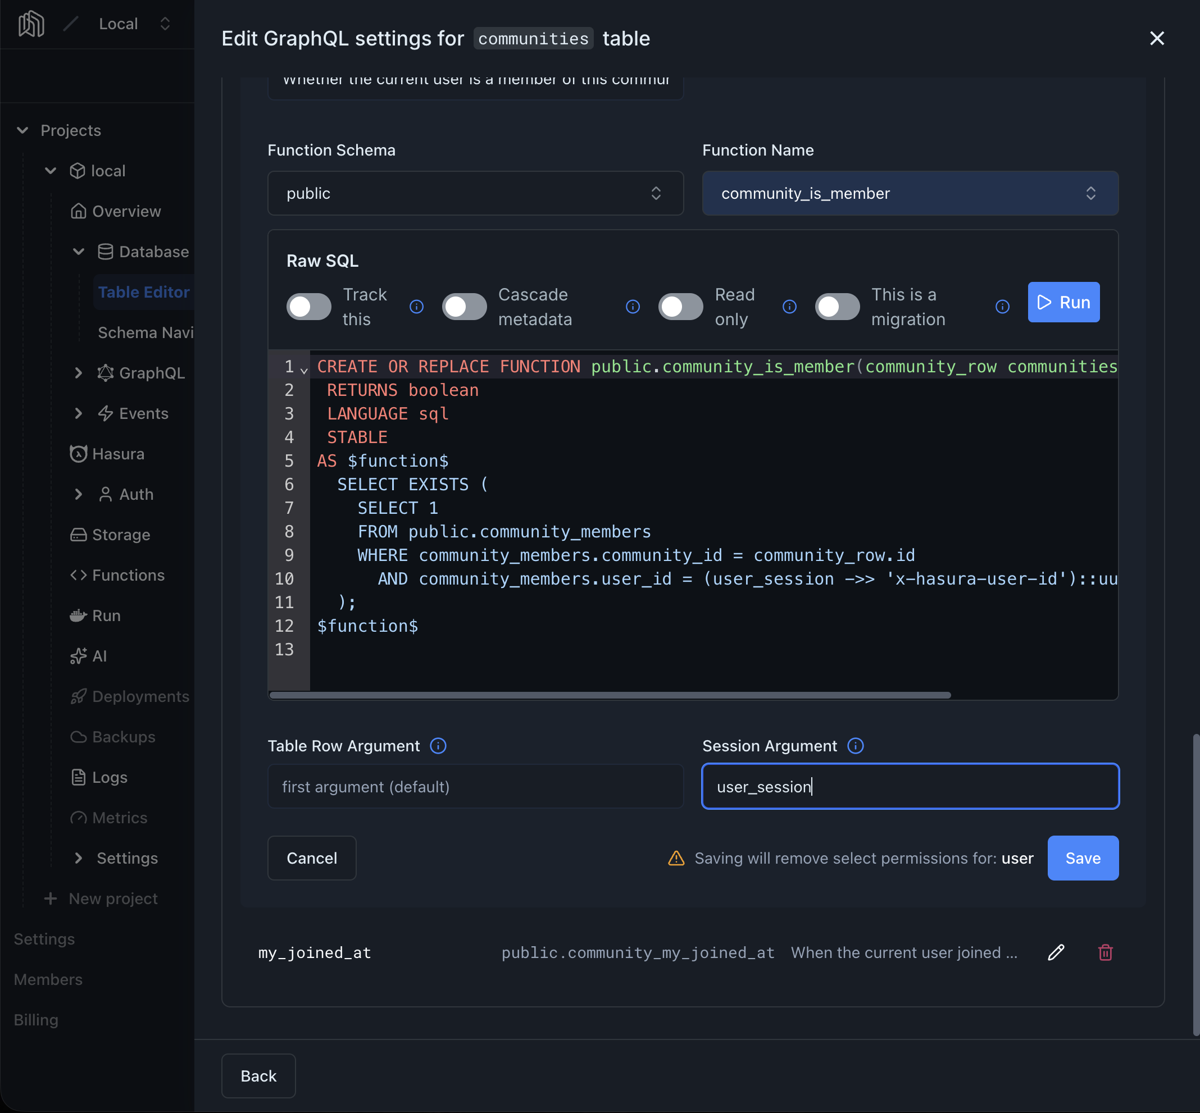Open Metrics via its gauge icon
The image size is (1200, 1113).
78,817
